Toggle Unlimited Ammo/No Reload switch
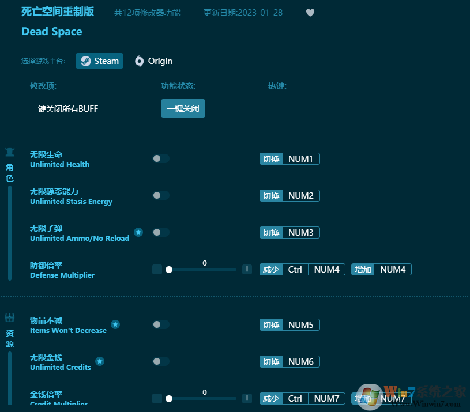The width and height of the screenshot is (470, 412). pyautogui.click(x=161, y=232)
